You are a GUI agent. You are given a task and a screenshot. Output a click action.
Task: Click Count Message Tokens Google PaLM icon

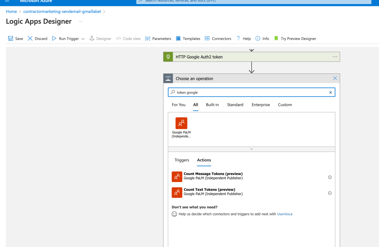(x=177, y=176)
